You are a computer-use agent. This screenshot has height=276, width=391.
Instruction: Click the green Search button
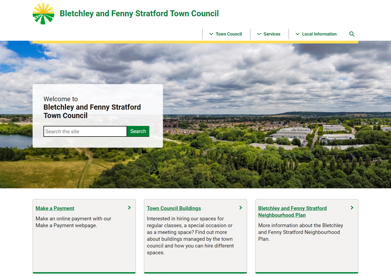[x=138, y=131]
